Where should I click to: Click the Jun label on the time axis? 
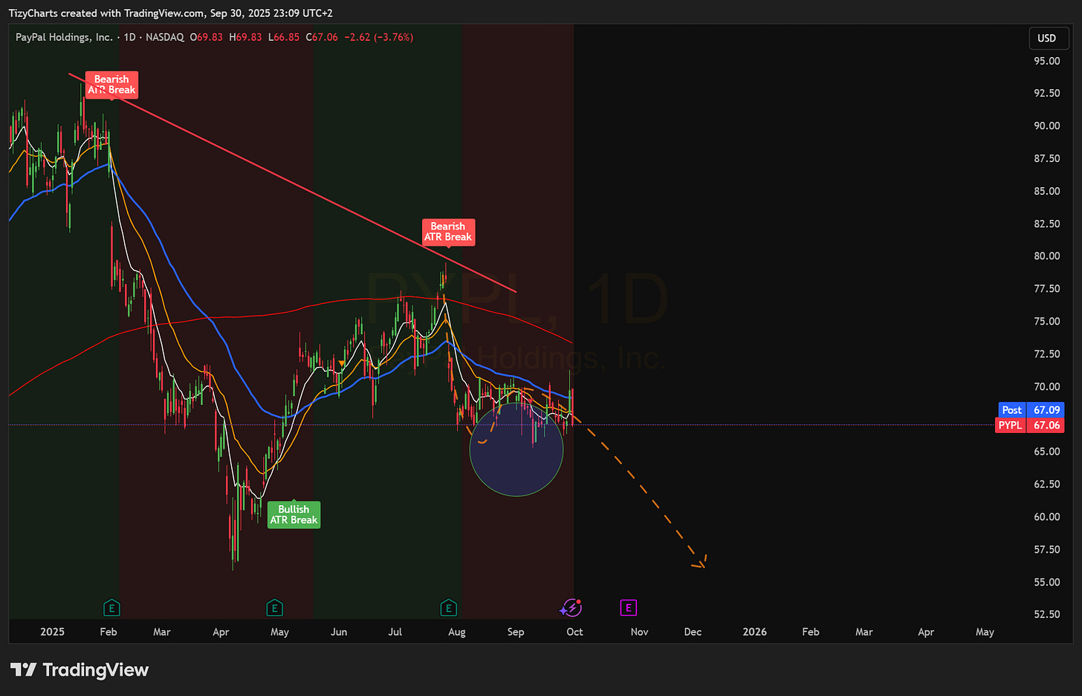(339, 632)
